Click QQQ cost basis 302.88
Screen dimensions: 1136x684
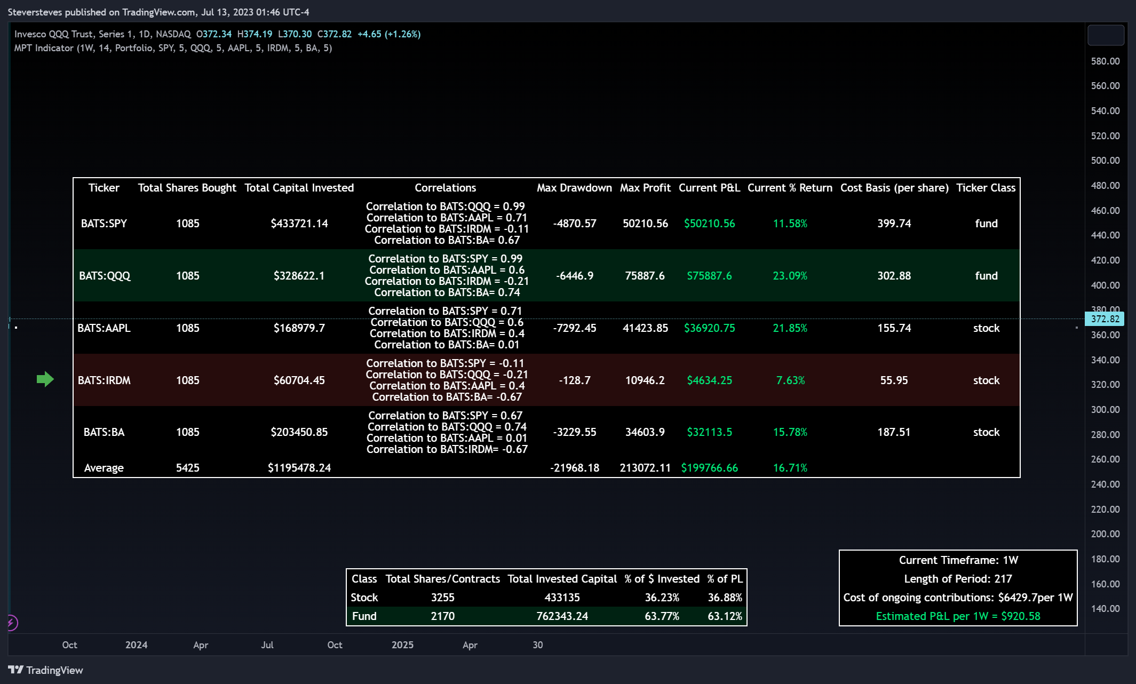894,276
